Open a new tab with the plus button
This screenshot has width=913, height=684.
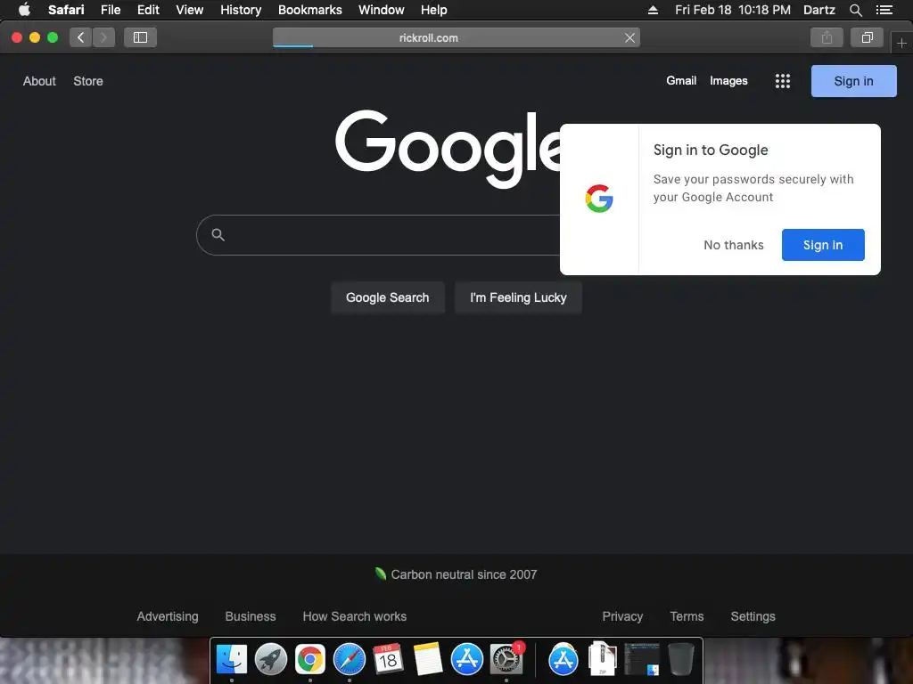tap(901, 43)
